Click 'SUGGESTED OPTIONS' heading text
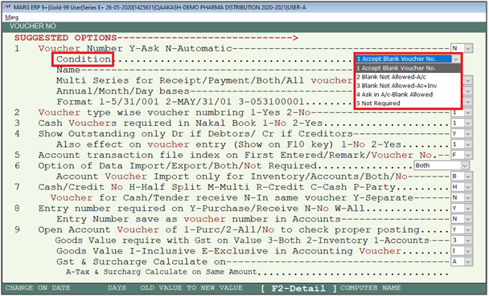This screenshot has width=489, height=296. pyautogui.click(x=65, y=38)
